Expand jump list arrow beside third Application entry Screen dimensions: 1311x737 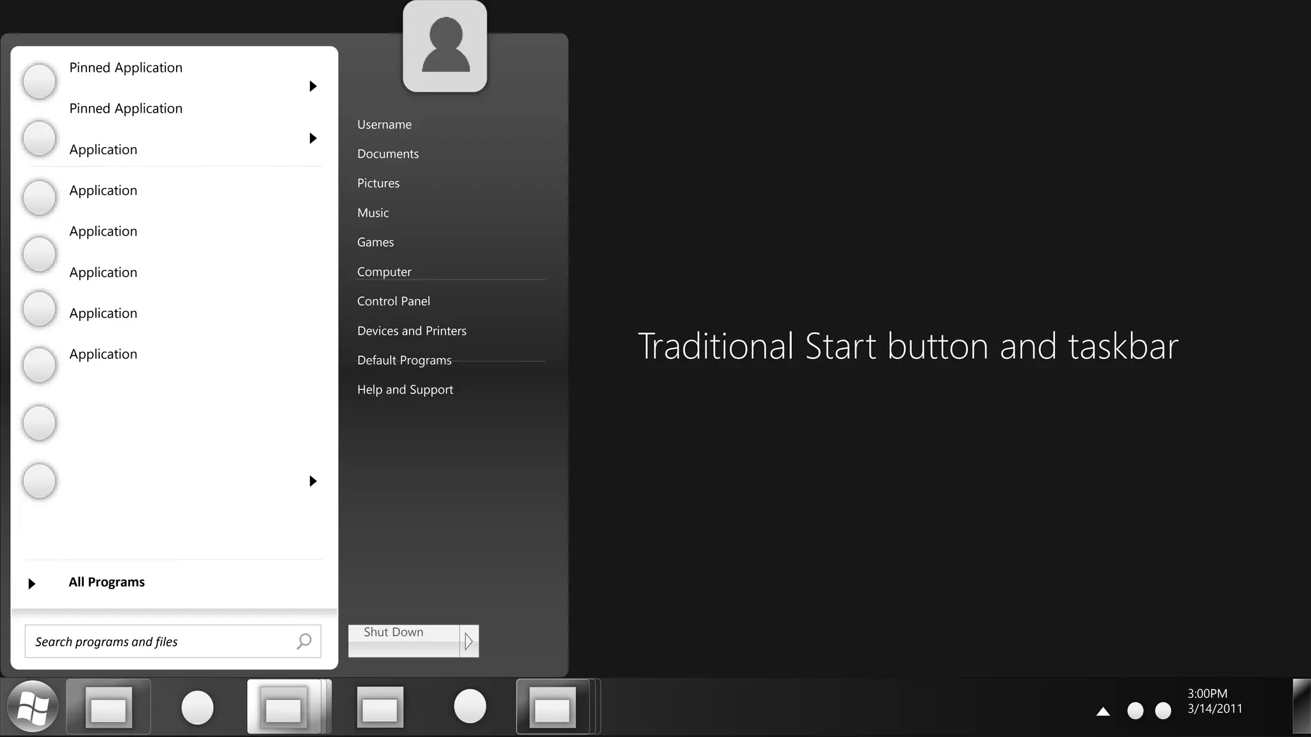[x=313, y=138]
